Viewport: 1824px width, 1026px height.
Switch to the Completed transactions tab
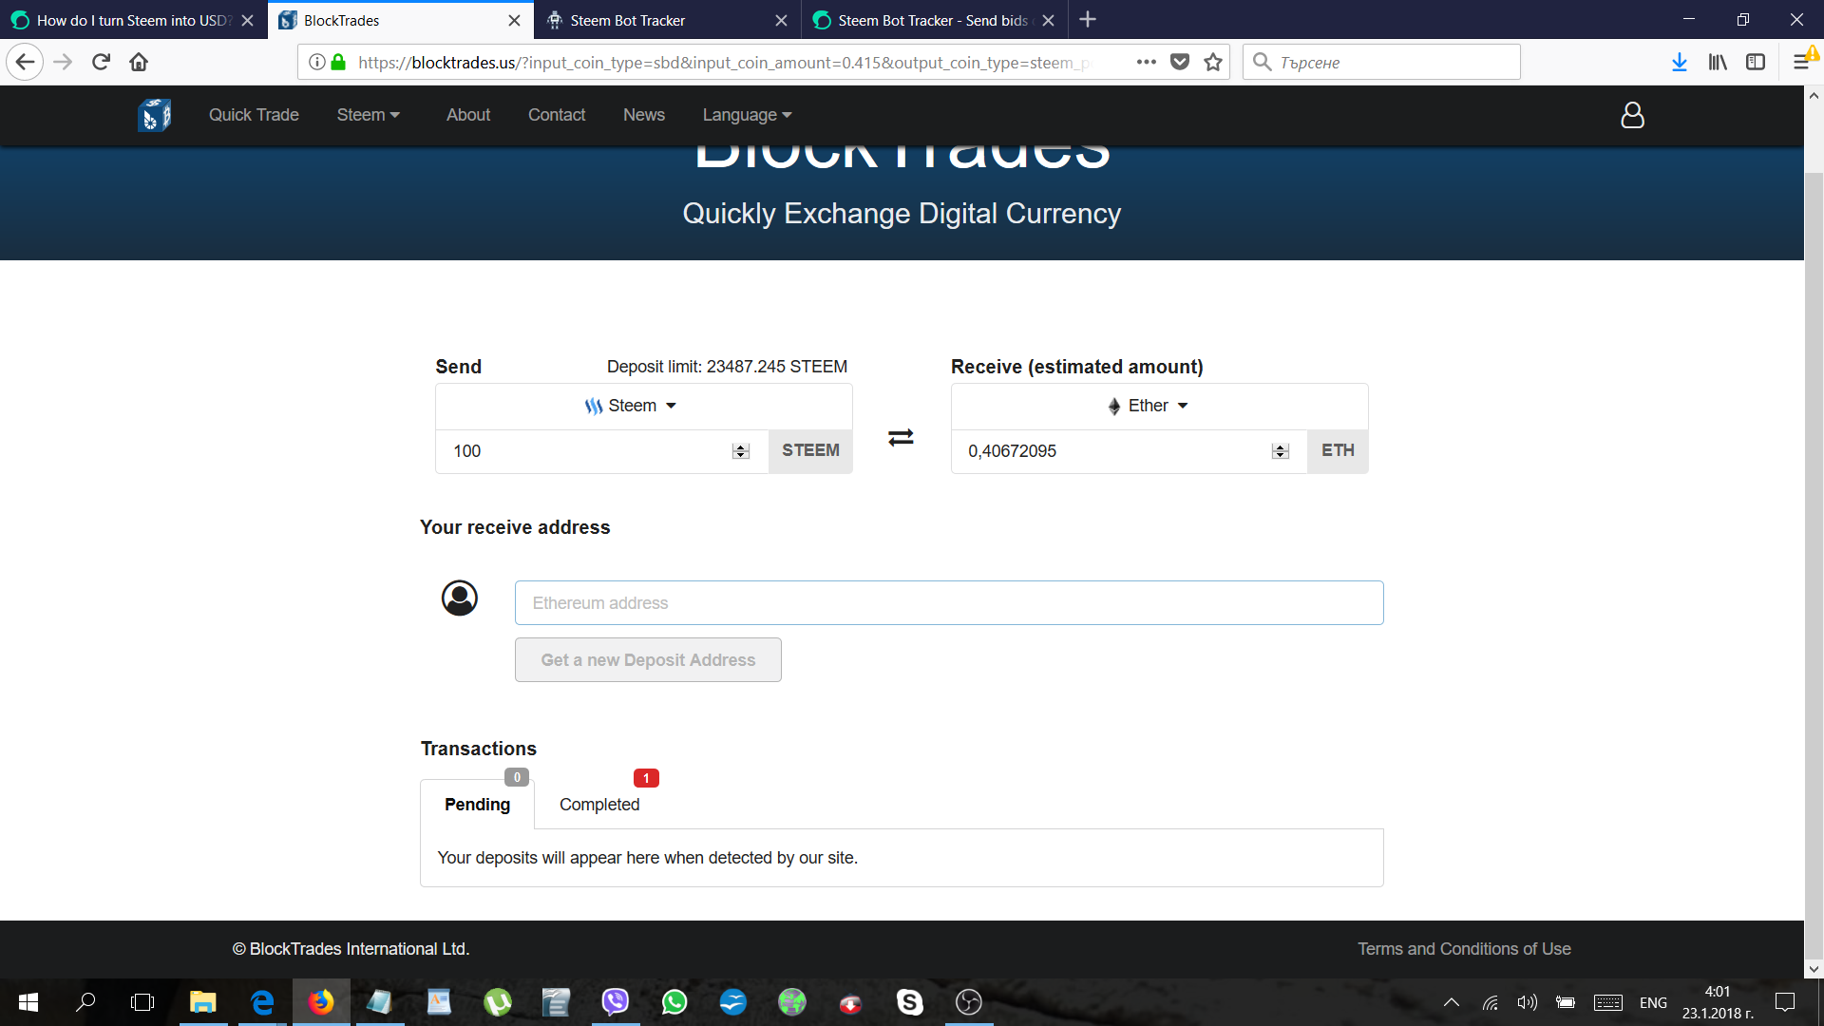pos(599,805)
